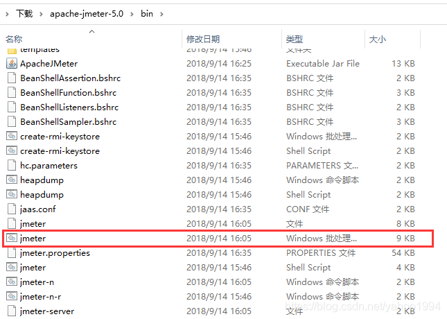447x319 pixels.
Task: Click the BeanShellFunction.bshrc file icon
Action: tap(12, 92)
